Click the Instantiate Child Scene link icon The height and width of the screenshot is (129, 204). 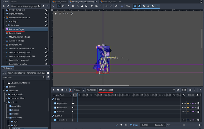pyautogui.click(x=8, y=6)
